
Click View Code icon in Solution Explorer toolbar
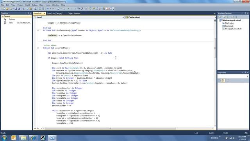click(232, 17)
